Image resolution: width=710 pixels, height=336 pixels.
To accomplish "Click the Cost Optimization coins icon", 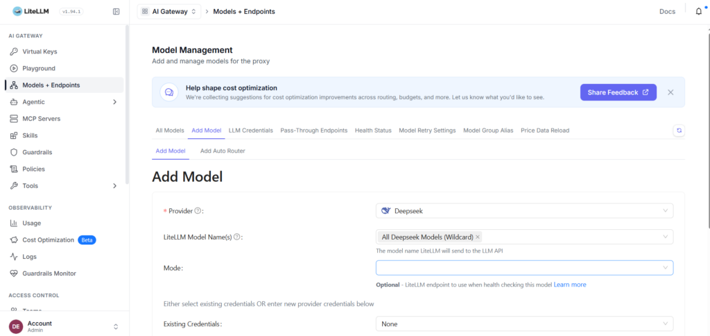I will (14, 240).
